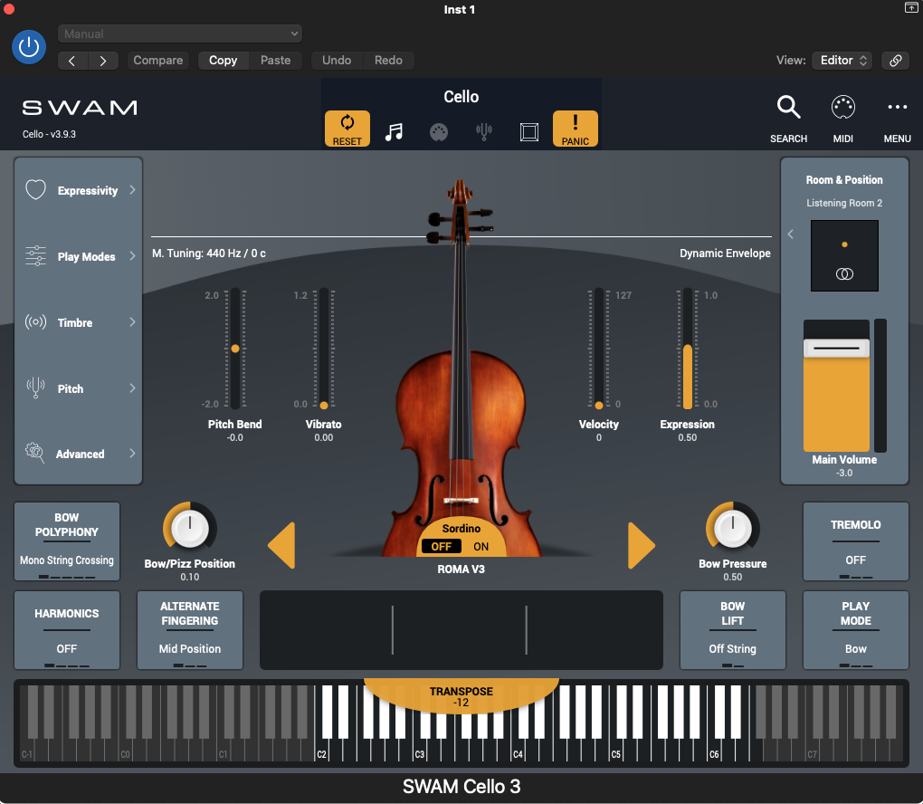Go to previous preset arrow
This screenshot has width=923, height=804.
pyautogui.click(x=72, y=61)
